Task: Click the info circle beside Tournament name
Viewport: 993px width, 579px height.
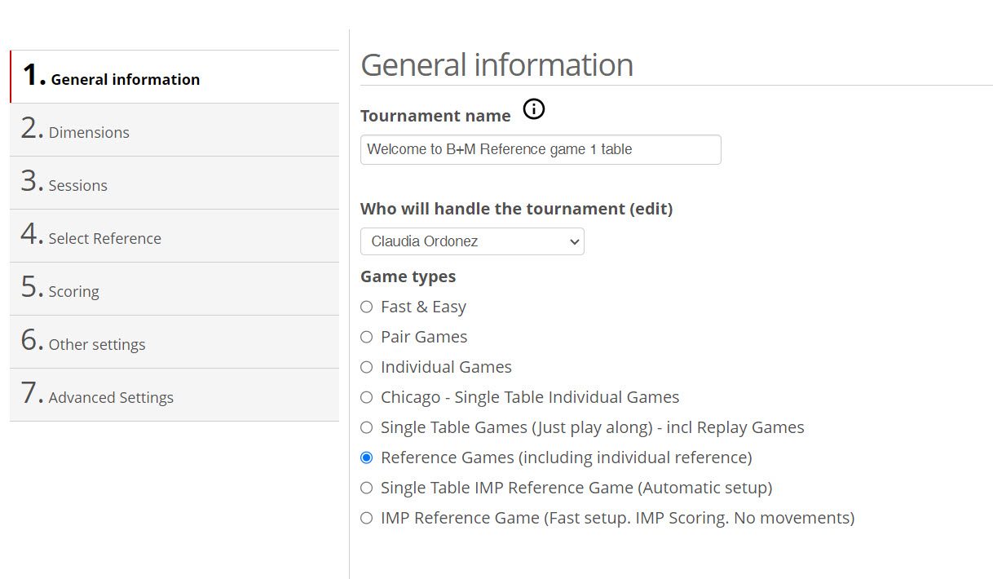Action: (x=534, y=109)
